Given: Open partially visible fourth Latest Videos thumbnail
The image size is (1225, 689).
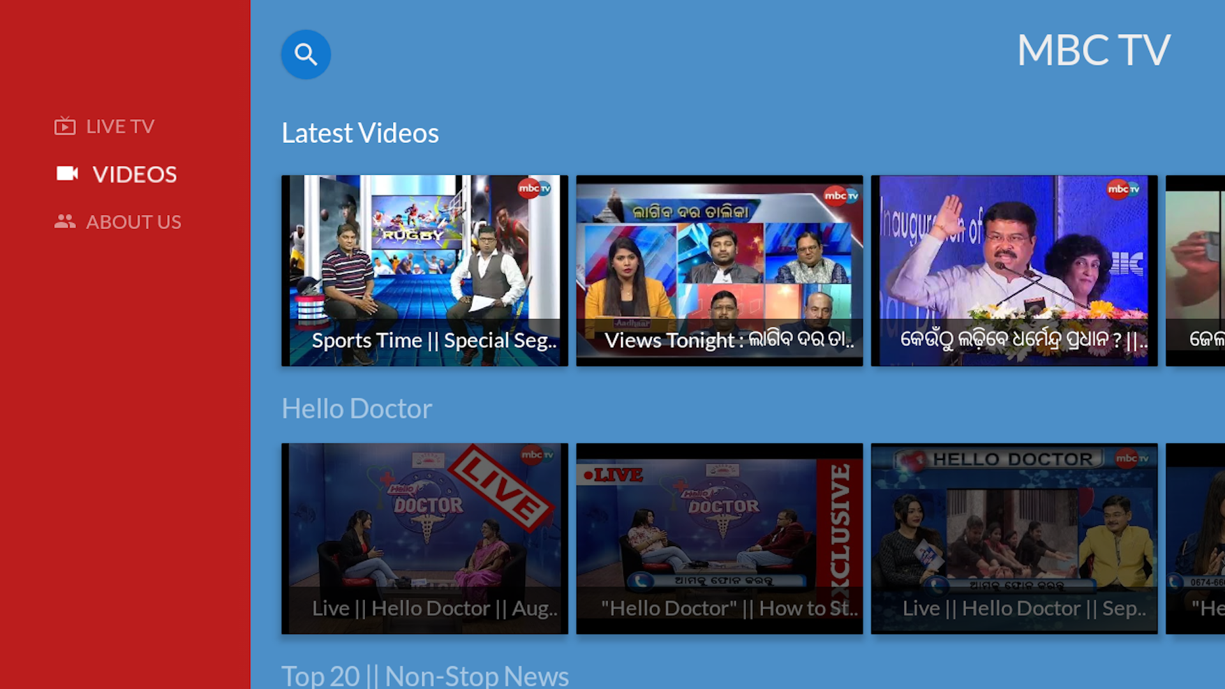Looking at the screenshot, I should point(1195,270).
